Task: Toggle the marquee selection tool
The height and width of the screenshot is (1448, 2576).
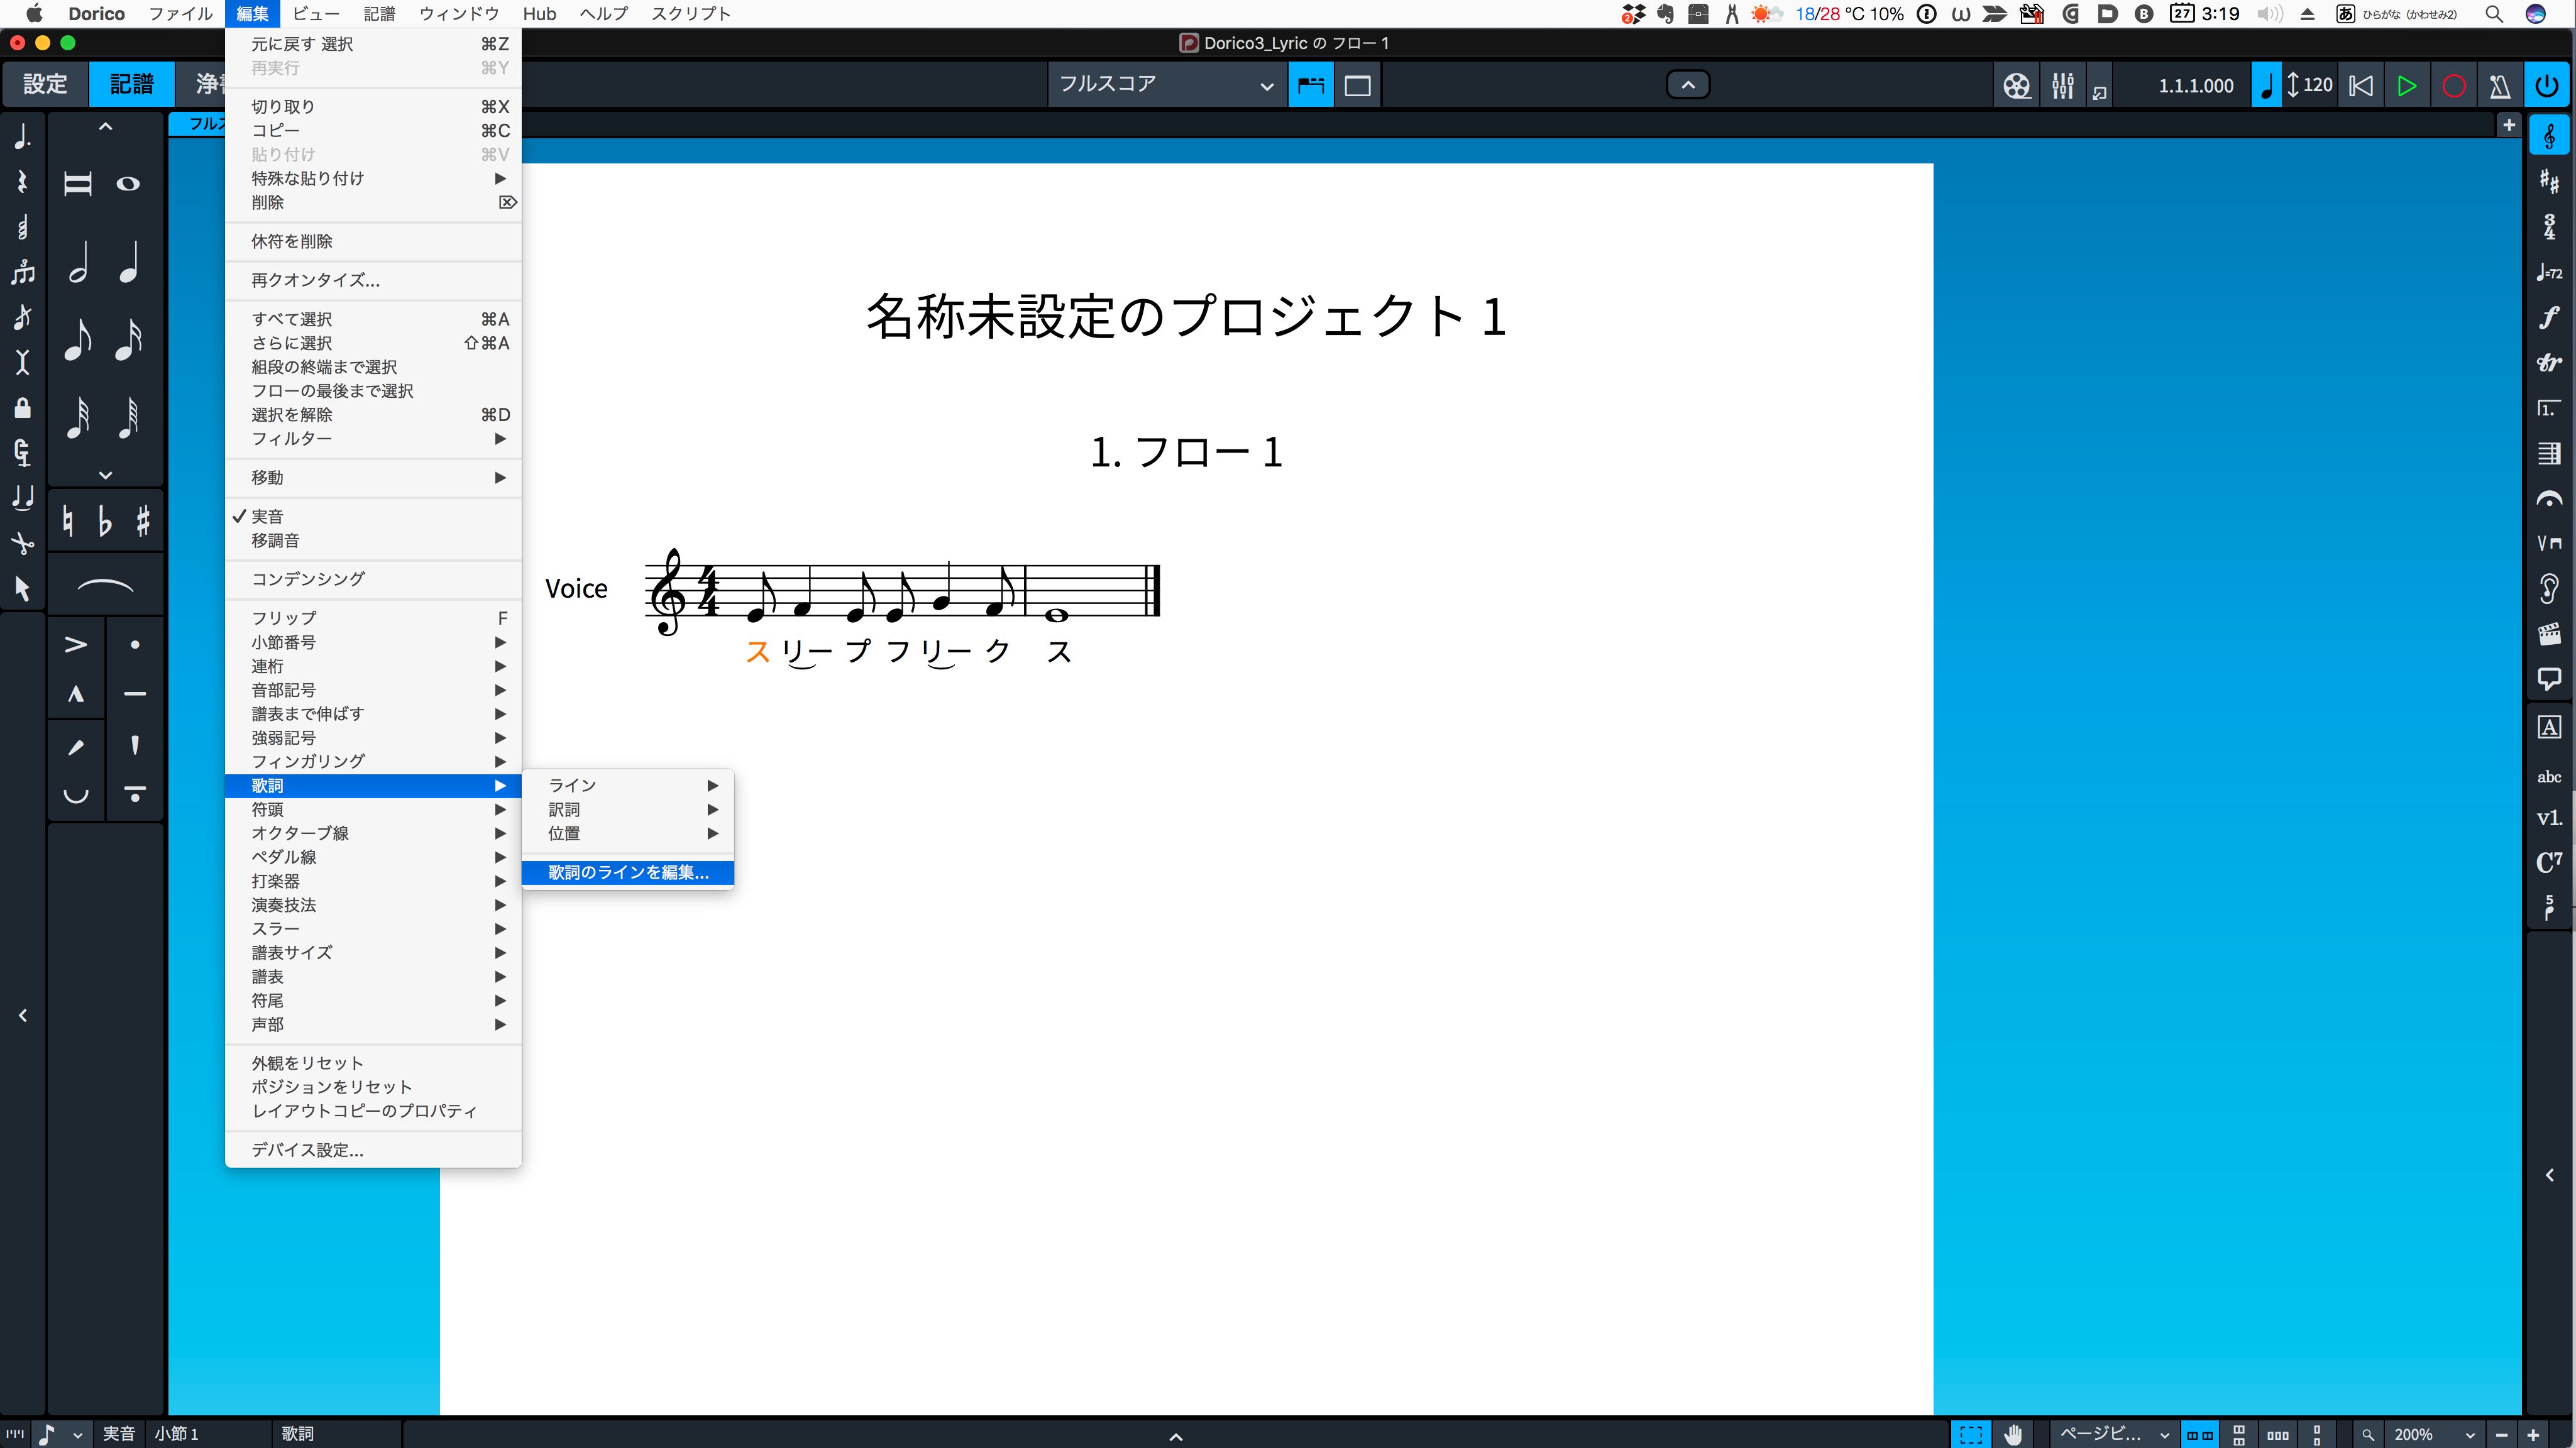Action: click(1971, 1434)
